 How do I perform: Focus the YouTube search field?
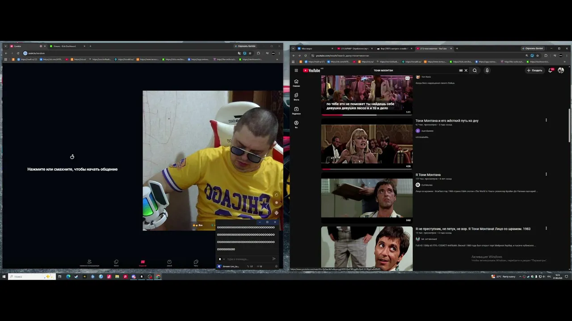pos(416,70)
